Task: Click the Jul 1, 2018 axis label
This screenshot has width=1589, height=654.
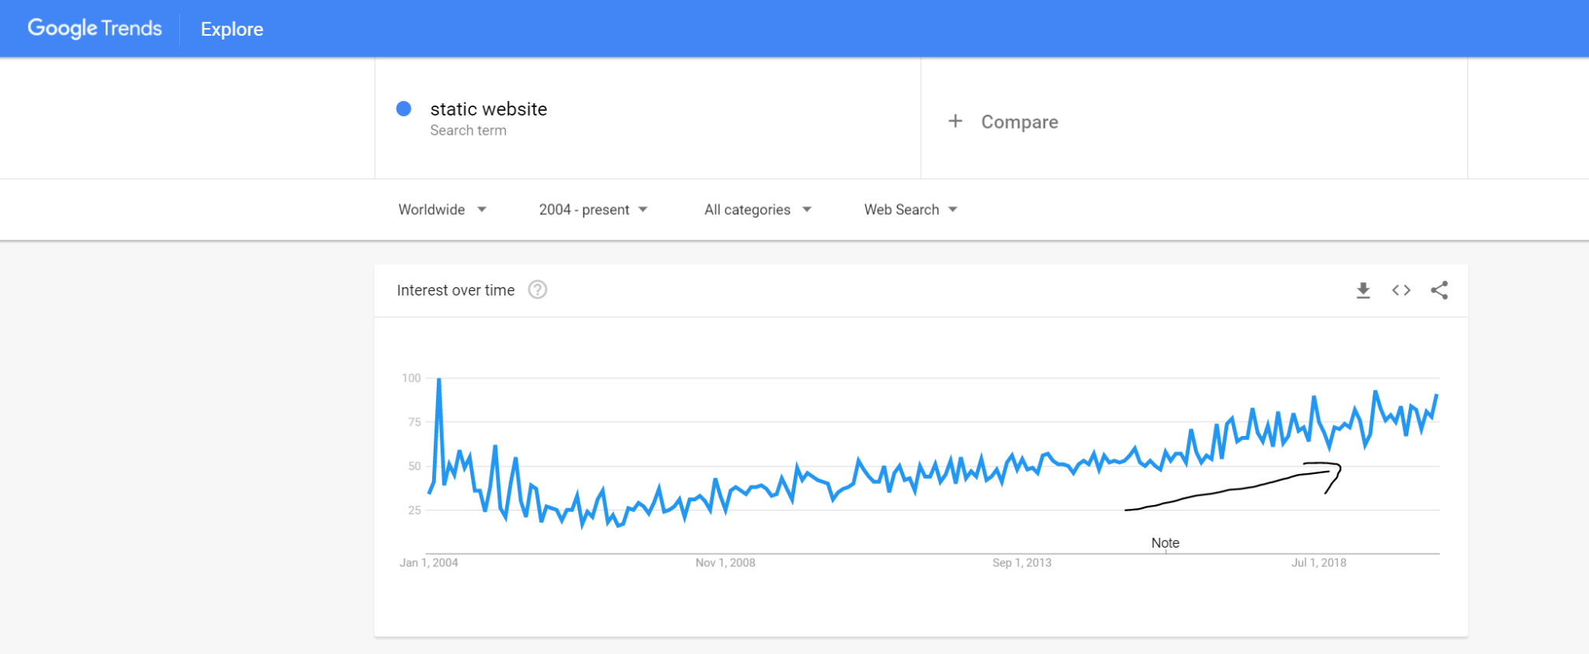Action: (x=1319, y=562)
